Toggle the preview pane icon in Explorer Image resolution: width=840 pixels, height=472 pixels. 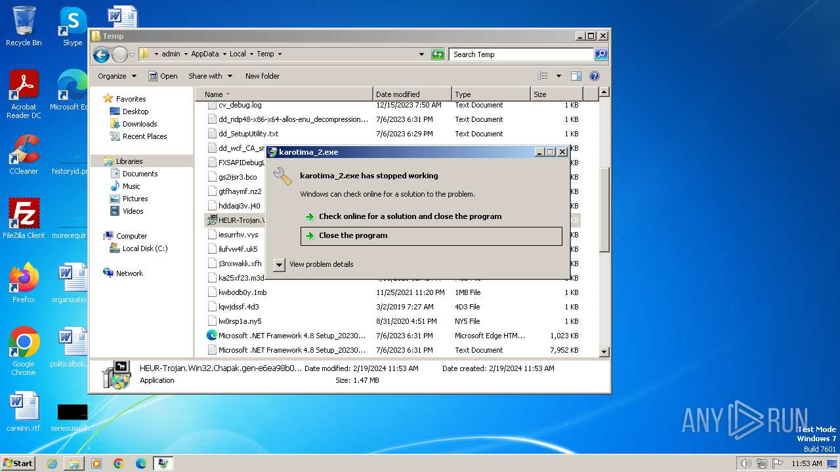576,76
